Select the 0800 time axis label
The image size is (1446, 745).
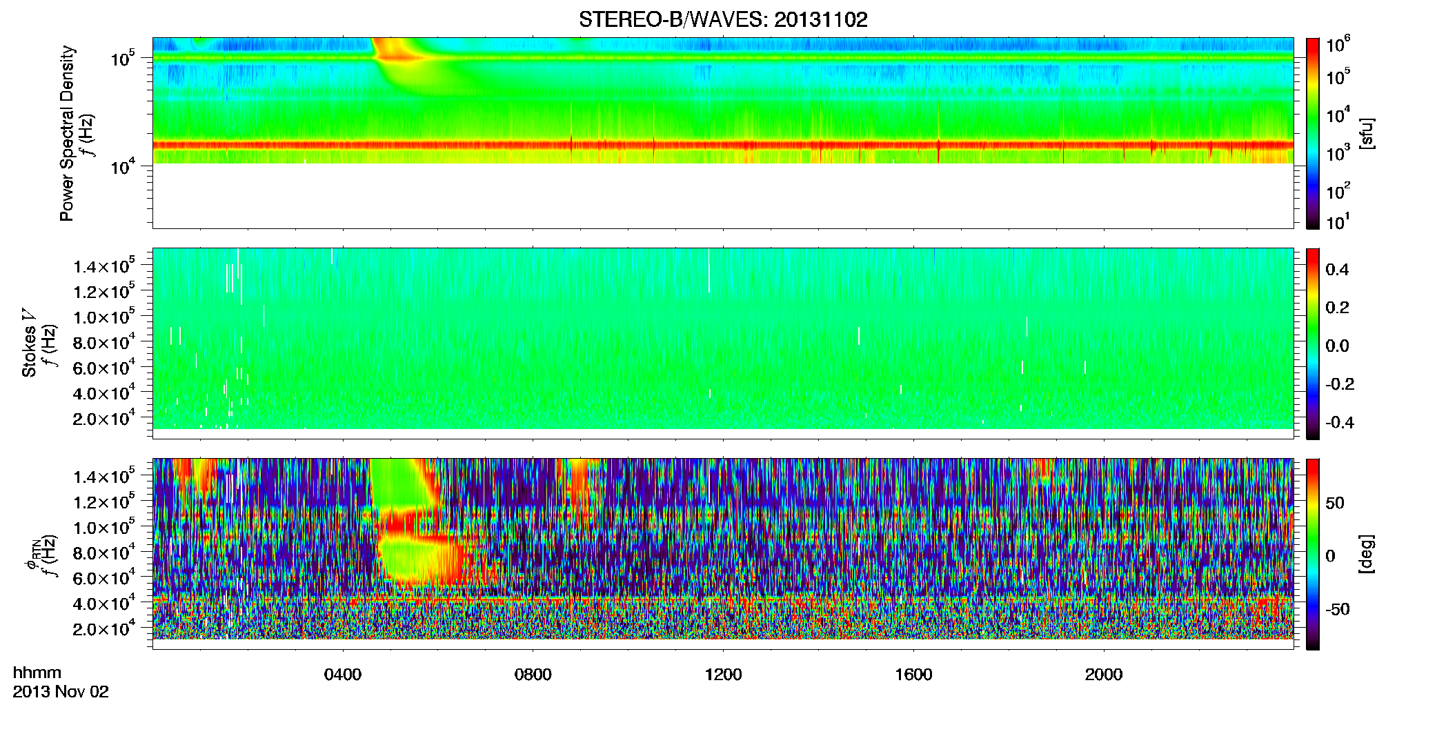[533, 675]
